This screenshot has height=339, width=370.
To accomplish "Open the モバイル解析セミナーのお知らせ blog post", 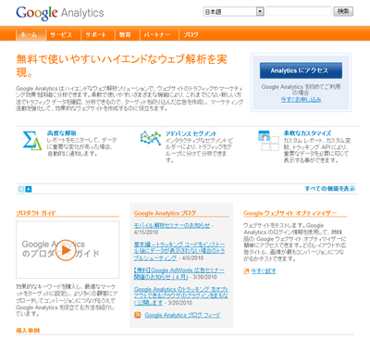I will (x=172, y=225).
